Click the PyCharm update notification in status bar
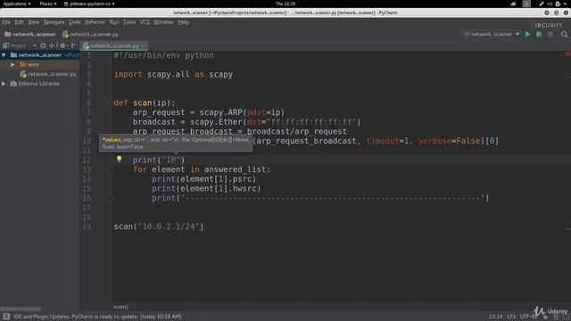The width and height of the screenshot is (571, 321). (x=97, y=317)
